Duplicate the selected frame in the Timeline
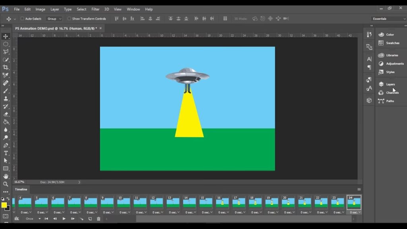Screen dimensions: 407x229 point(90,219)
